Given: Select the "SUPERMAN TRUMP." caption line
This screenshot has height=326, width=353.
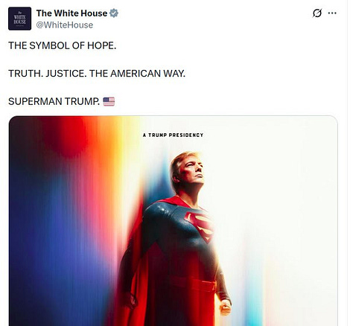Looking at the screenshot, I should (54, 101).
